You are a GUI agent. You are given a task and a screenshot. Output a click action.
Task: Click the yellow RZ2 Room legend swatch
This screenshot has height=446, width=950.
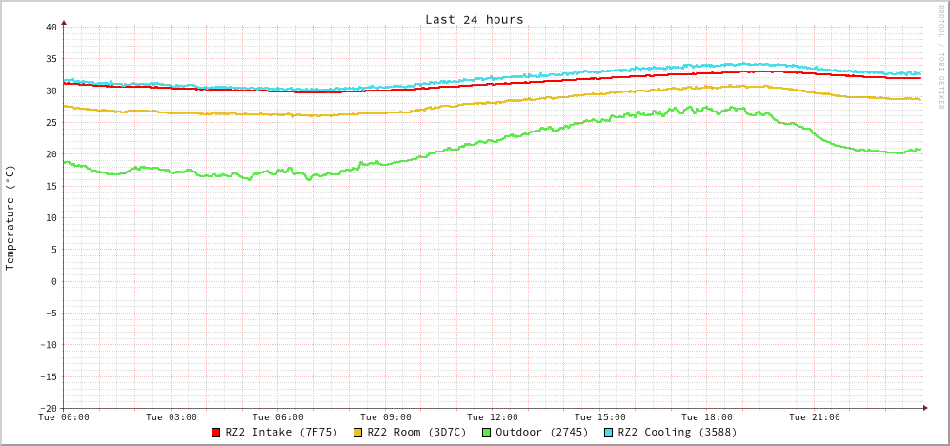coord(358,433)
